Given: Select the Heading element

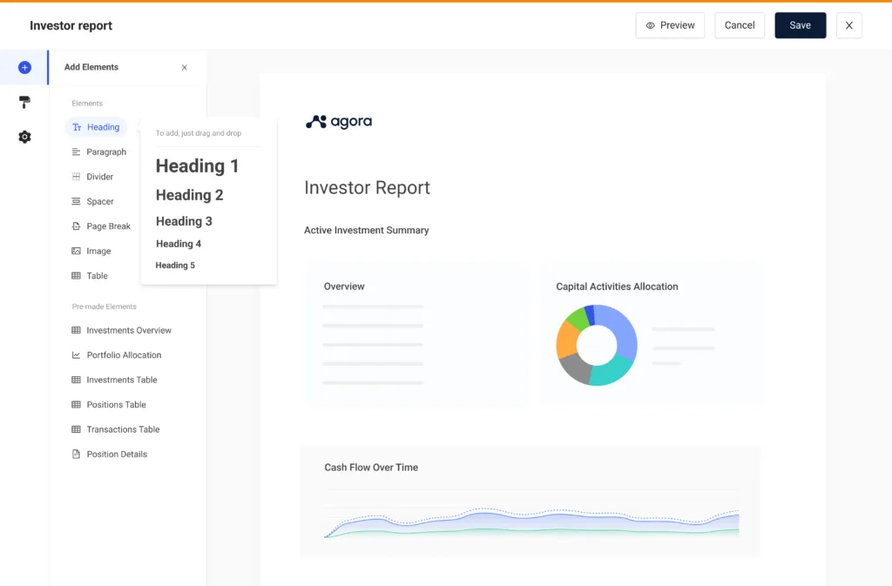Looking at the screenshot, I should tap(96, 127).
